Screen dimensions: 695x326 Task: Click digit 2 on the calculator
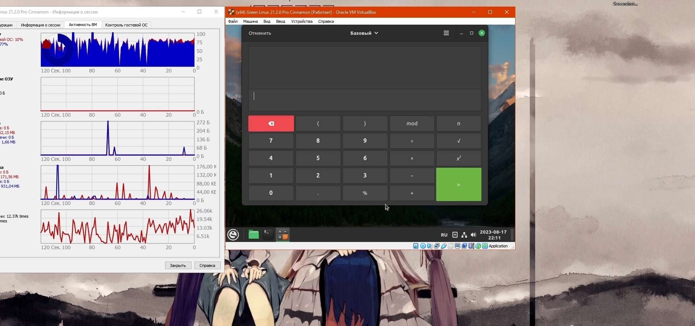[x=318, y=176]
